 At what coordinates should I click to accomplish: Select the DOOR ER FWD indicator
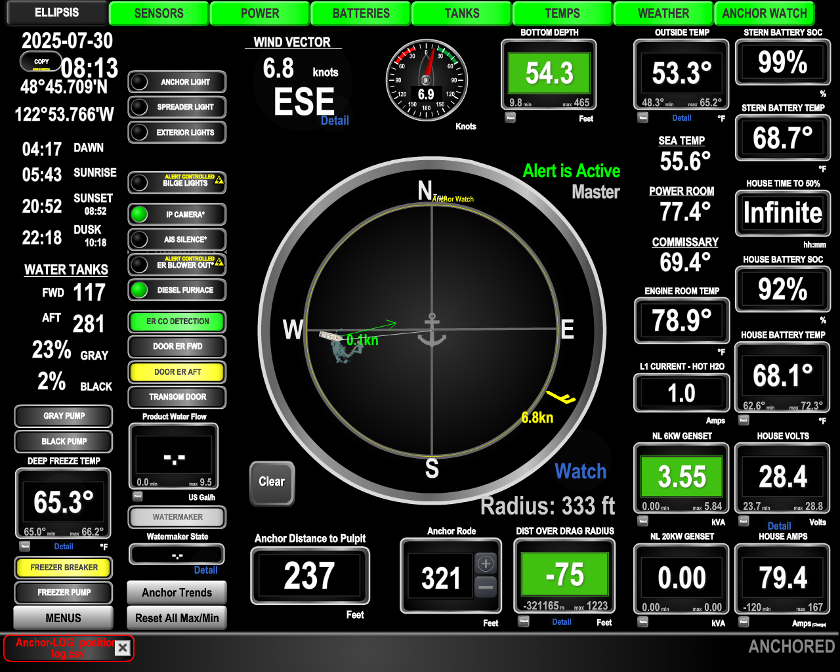click(x=177, y=346)
